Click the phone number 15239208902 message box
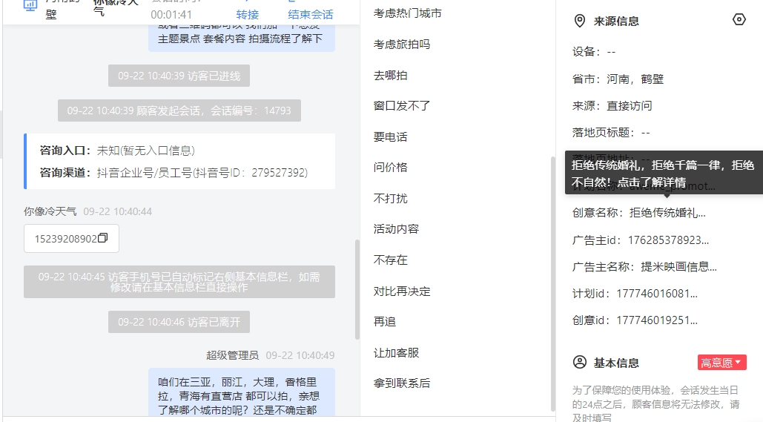763x422 pixels. 71,239
